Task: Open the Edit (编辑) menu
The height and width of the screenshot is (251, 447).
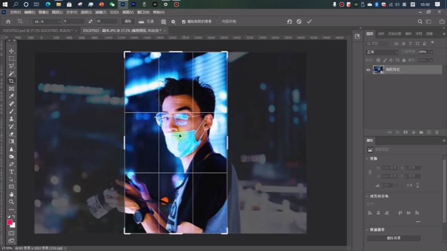Action: click(x=30, y=12)
